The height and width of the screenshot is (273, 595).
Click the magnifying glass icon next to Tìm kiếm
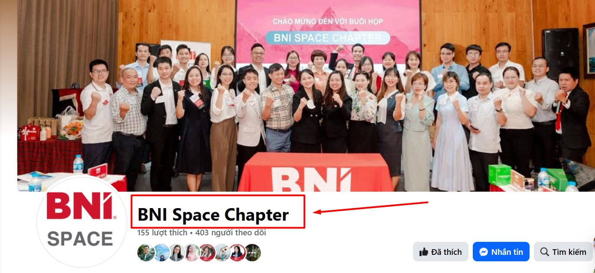[544, 252]
